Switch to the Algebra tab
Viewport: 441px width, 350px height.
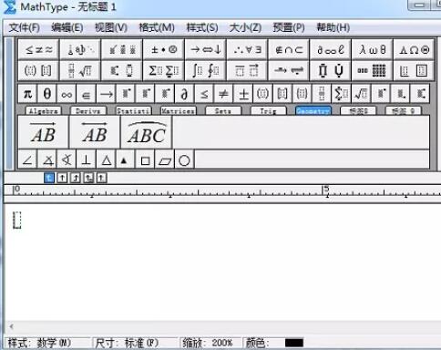[x=44, y=111]
